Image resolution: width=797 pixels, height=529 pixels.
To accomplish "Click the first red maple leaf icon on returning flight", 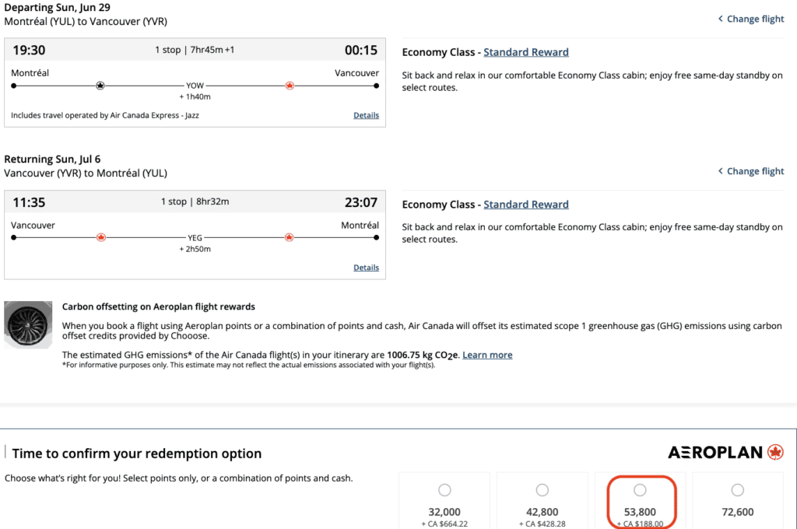I will coord(100,237).
